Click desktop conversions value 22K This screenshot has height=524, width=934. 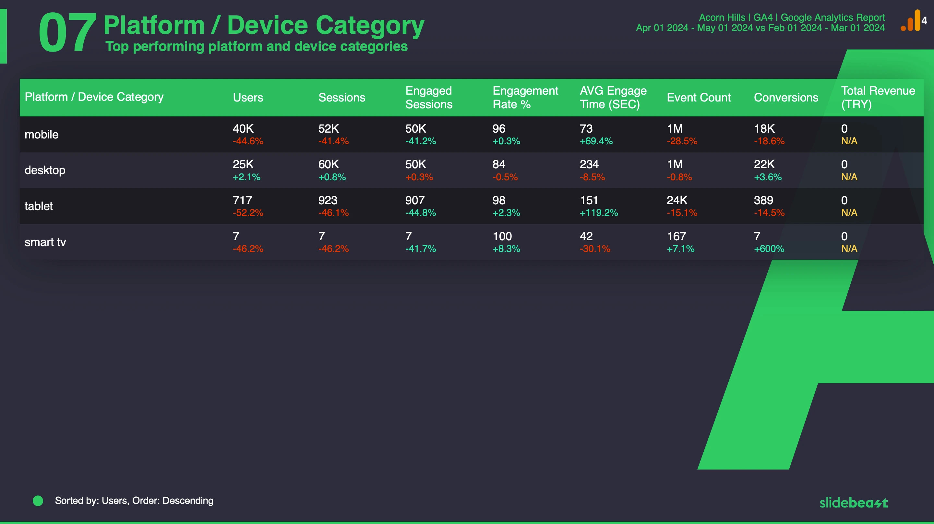pos(764,164)
